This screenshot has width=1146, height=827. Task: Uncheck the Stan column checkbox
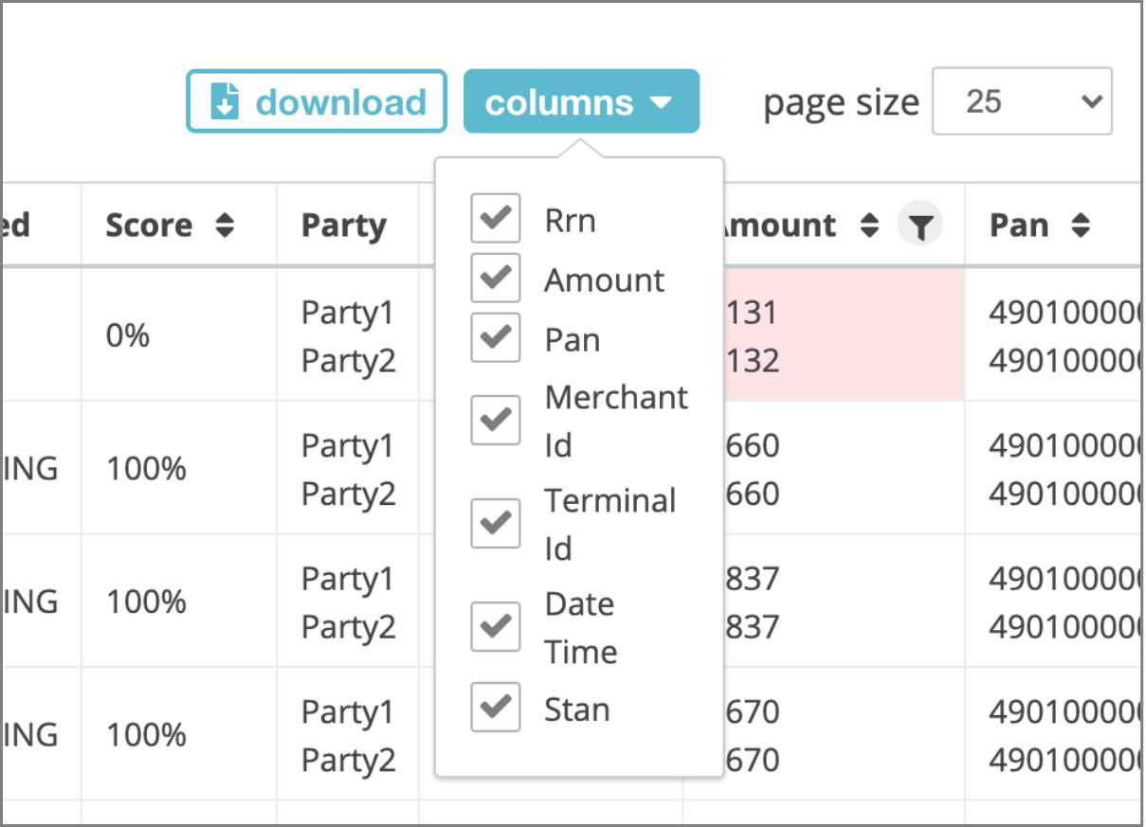495,707
